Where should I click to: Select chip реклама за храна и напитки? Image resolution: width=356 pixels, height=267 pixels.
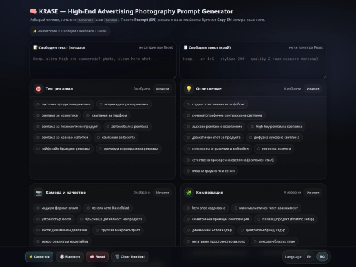point(62,138)
